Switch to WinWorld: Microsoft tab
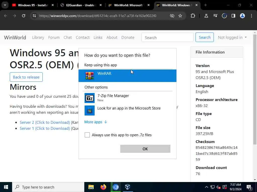 129,5
